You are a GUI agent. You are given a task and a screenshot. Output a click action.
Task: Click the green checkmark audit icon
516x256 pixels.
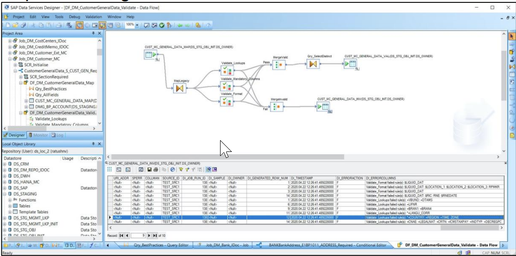(x=162, y=25)
